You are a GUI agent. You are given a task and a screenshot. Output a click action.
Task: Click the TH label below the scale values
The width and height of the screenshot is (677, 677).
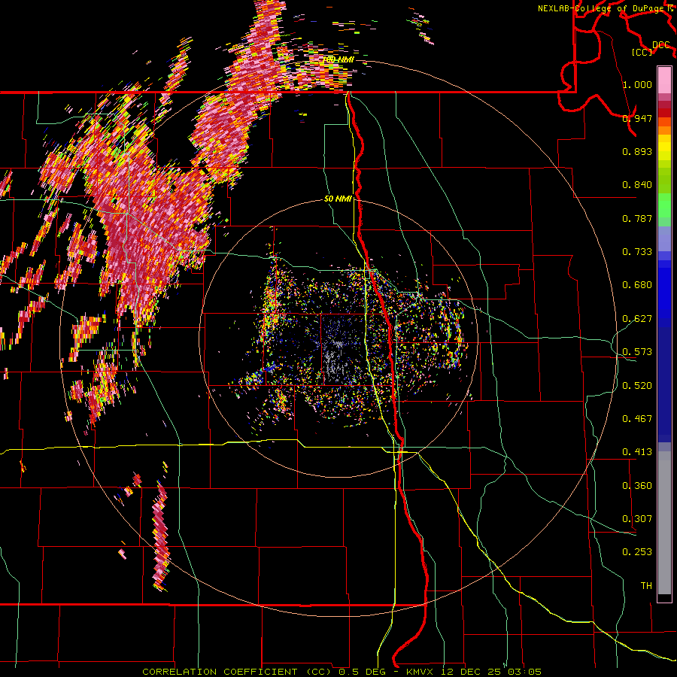(x=646, y=585)
